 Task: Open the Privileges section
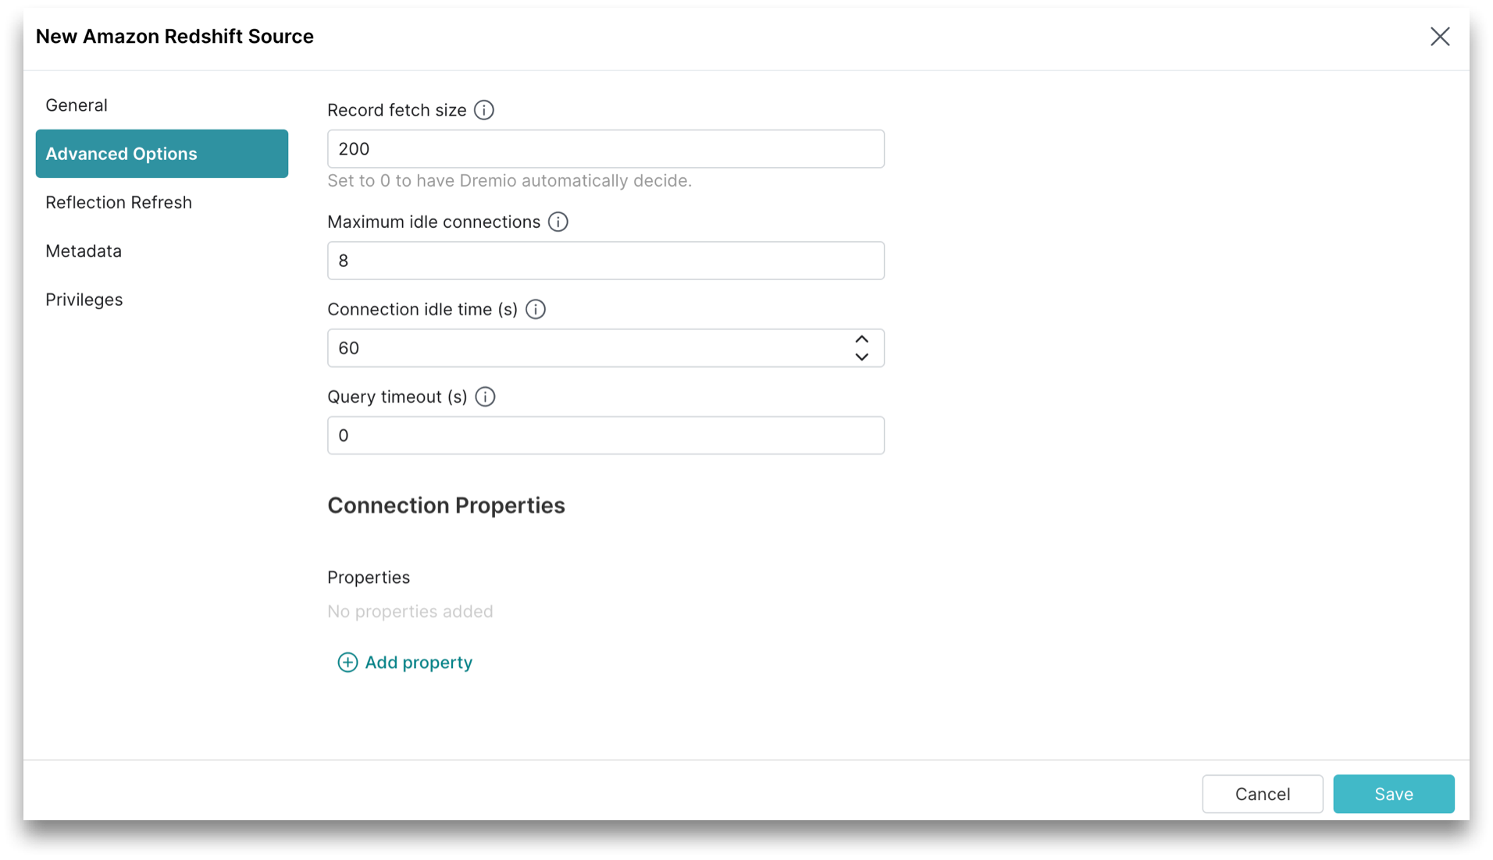click(84, 299)
